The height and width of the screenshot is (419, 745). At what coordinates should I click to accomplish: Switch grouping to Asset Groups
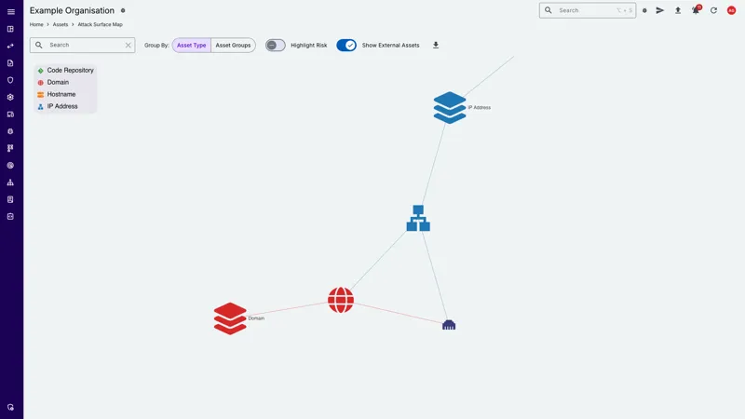click(x=233, y=45)
